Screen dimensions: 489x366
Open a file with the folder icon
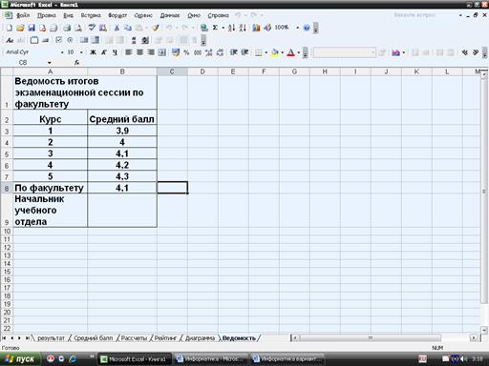coord(20,28)
